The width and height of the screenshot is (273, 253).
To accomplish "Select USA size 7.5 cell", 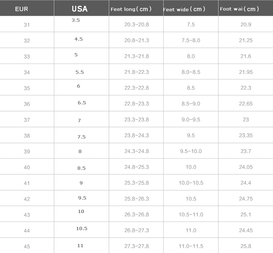I will tap(81, 137).
